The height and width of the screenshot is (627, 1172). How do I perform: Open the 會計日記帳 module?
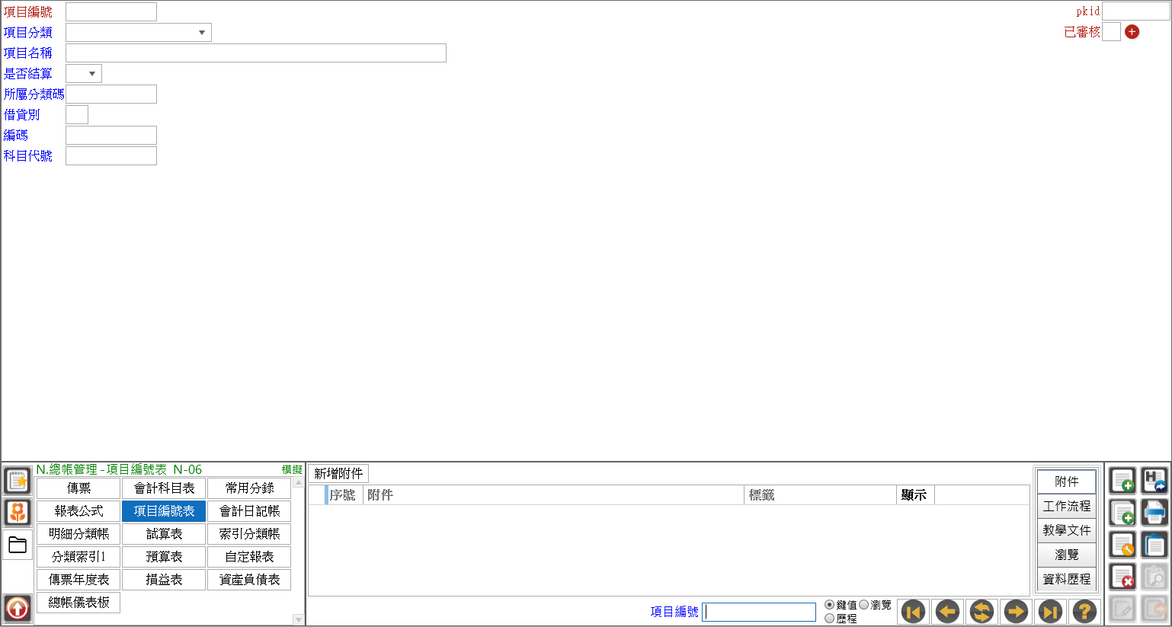pos(249,511)
